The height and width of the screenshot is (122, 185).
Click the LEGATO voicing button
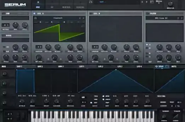tap(163, 106)
